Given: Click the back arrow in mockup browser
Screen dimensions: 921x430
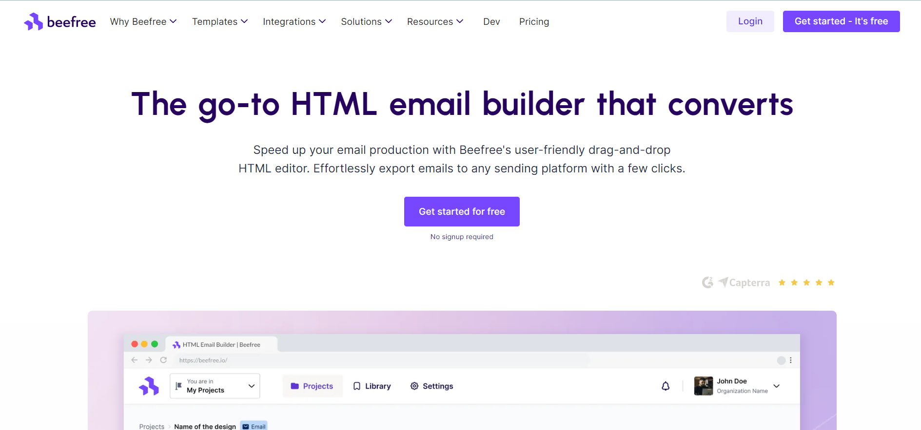Looking at the screenshot, I should (x=135, y=360).
